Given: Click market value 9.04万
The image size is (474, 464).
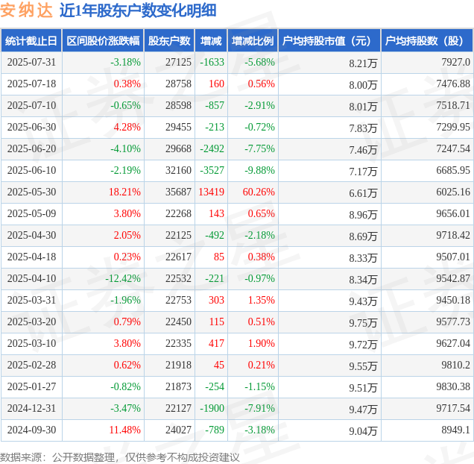Looking at the screenshot, I should [x=363, y=431].
